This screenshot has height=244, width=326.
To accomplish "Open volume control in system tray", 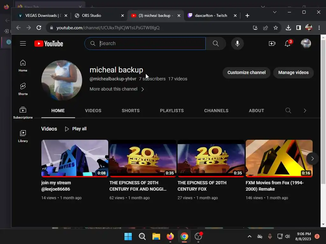I will (287, 236).
